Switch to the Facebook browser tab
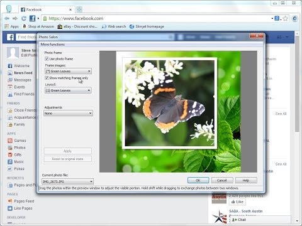Screen dimensions: 302x226 tap(46, 9)
